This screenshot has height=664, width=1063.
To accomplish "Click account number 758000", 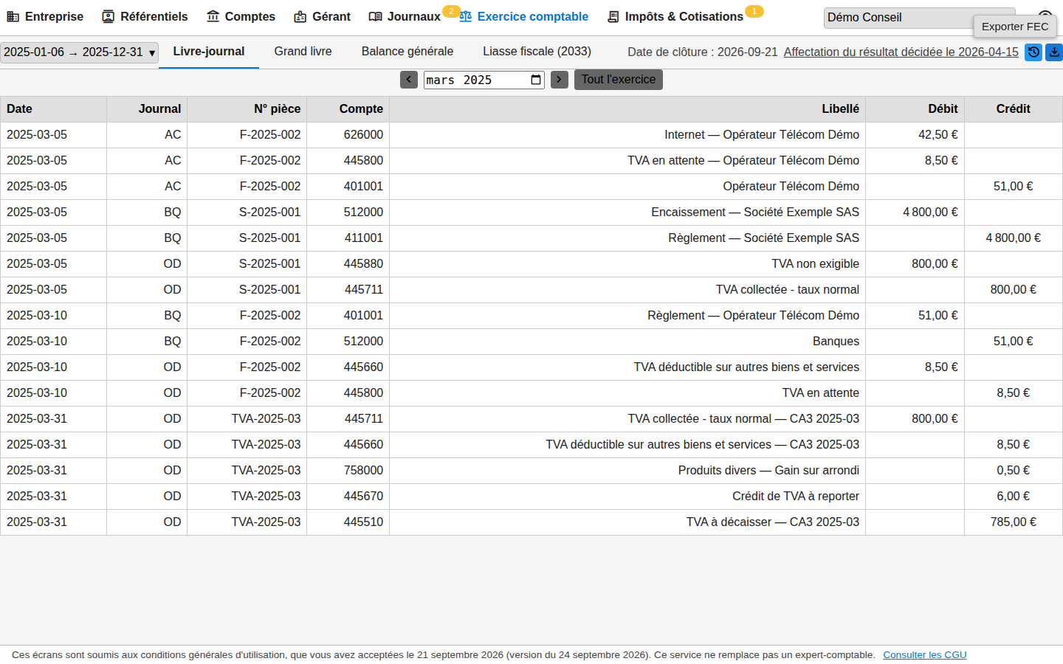I will point(363,471).
